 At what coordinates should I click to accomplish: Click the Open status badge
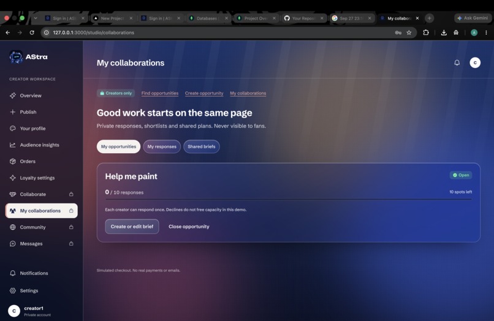(461, 175)
